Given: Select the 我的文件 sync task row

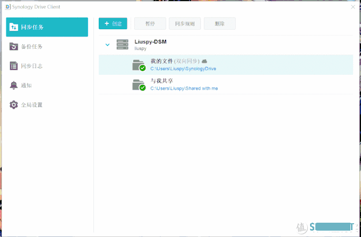Looking at the screenshot, I should point(226,65).
